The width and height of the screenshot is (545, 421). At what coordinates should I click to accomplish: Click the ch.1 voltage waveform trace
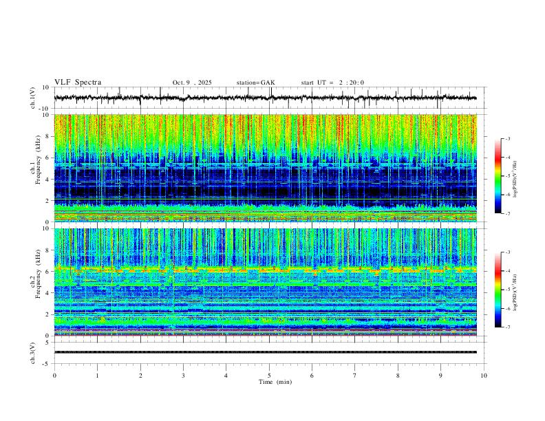click(265, 98)
